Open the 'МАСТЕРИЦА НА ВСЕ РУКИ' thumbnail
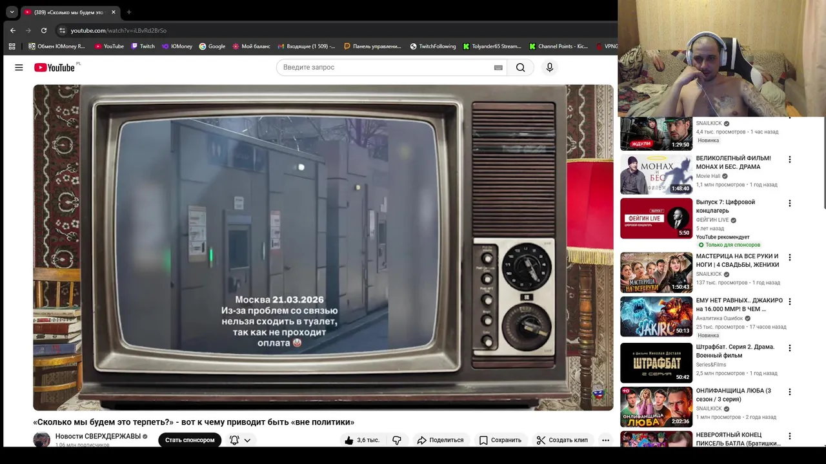This screenshot has height=464, width=826. [x=656, y=272]
